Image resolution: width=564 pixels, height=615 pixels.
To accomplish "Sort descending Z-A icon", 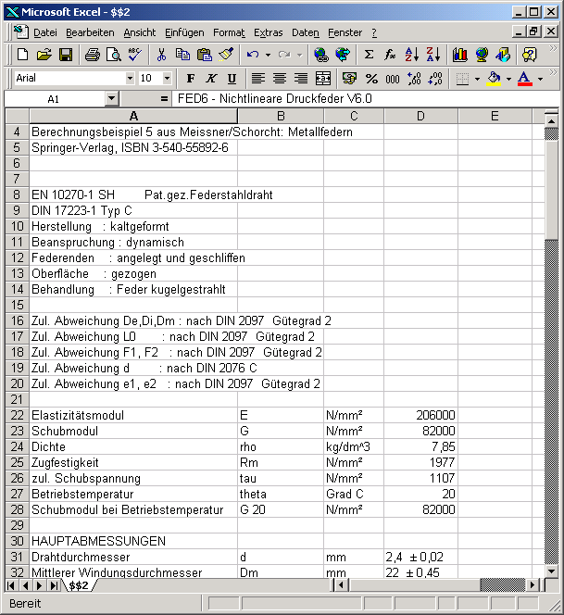I will (433, 55).
